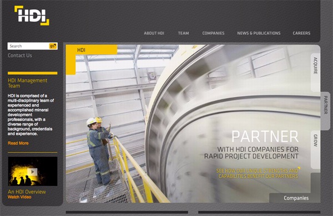Open the Team menu item

tap(184, 33)
